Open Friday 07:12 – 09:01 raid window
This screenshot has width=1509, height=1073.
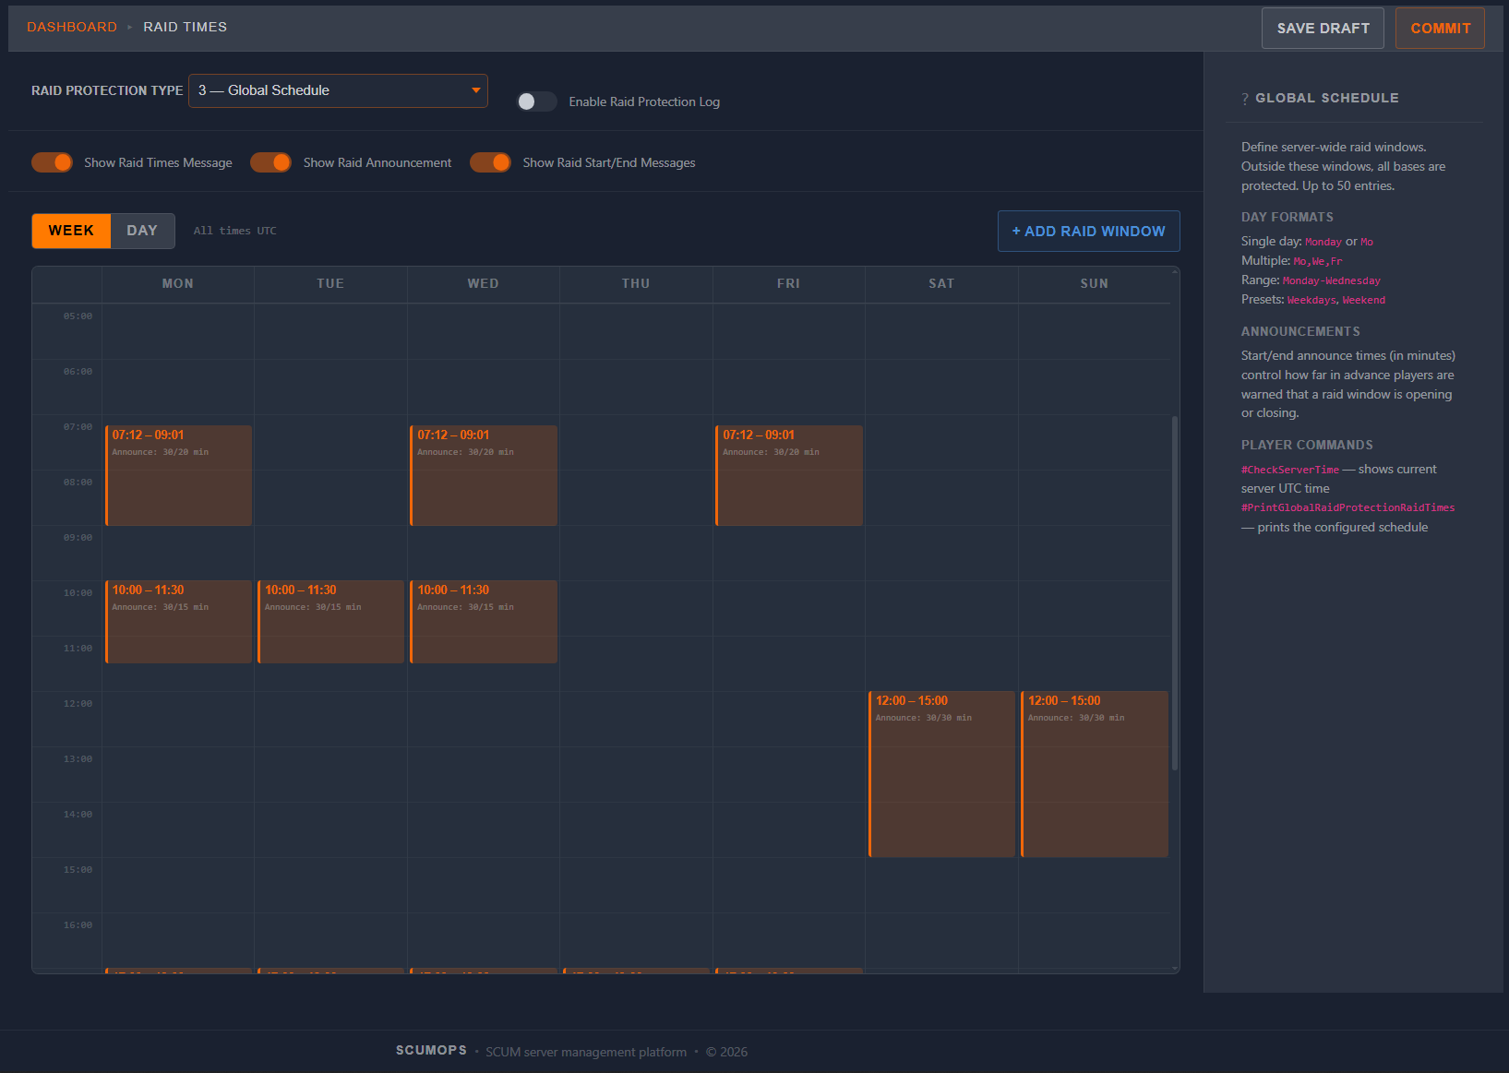pos(789,475)
